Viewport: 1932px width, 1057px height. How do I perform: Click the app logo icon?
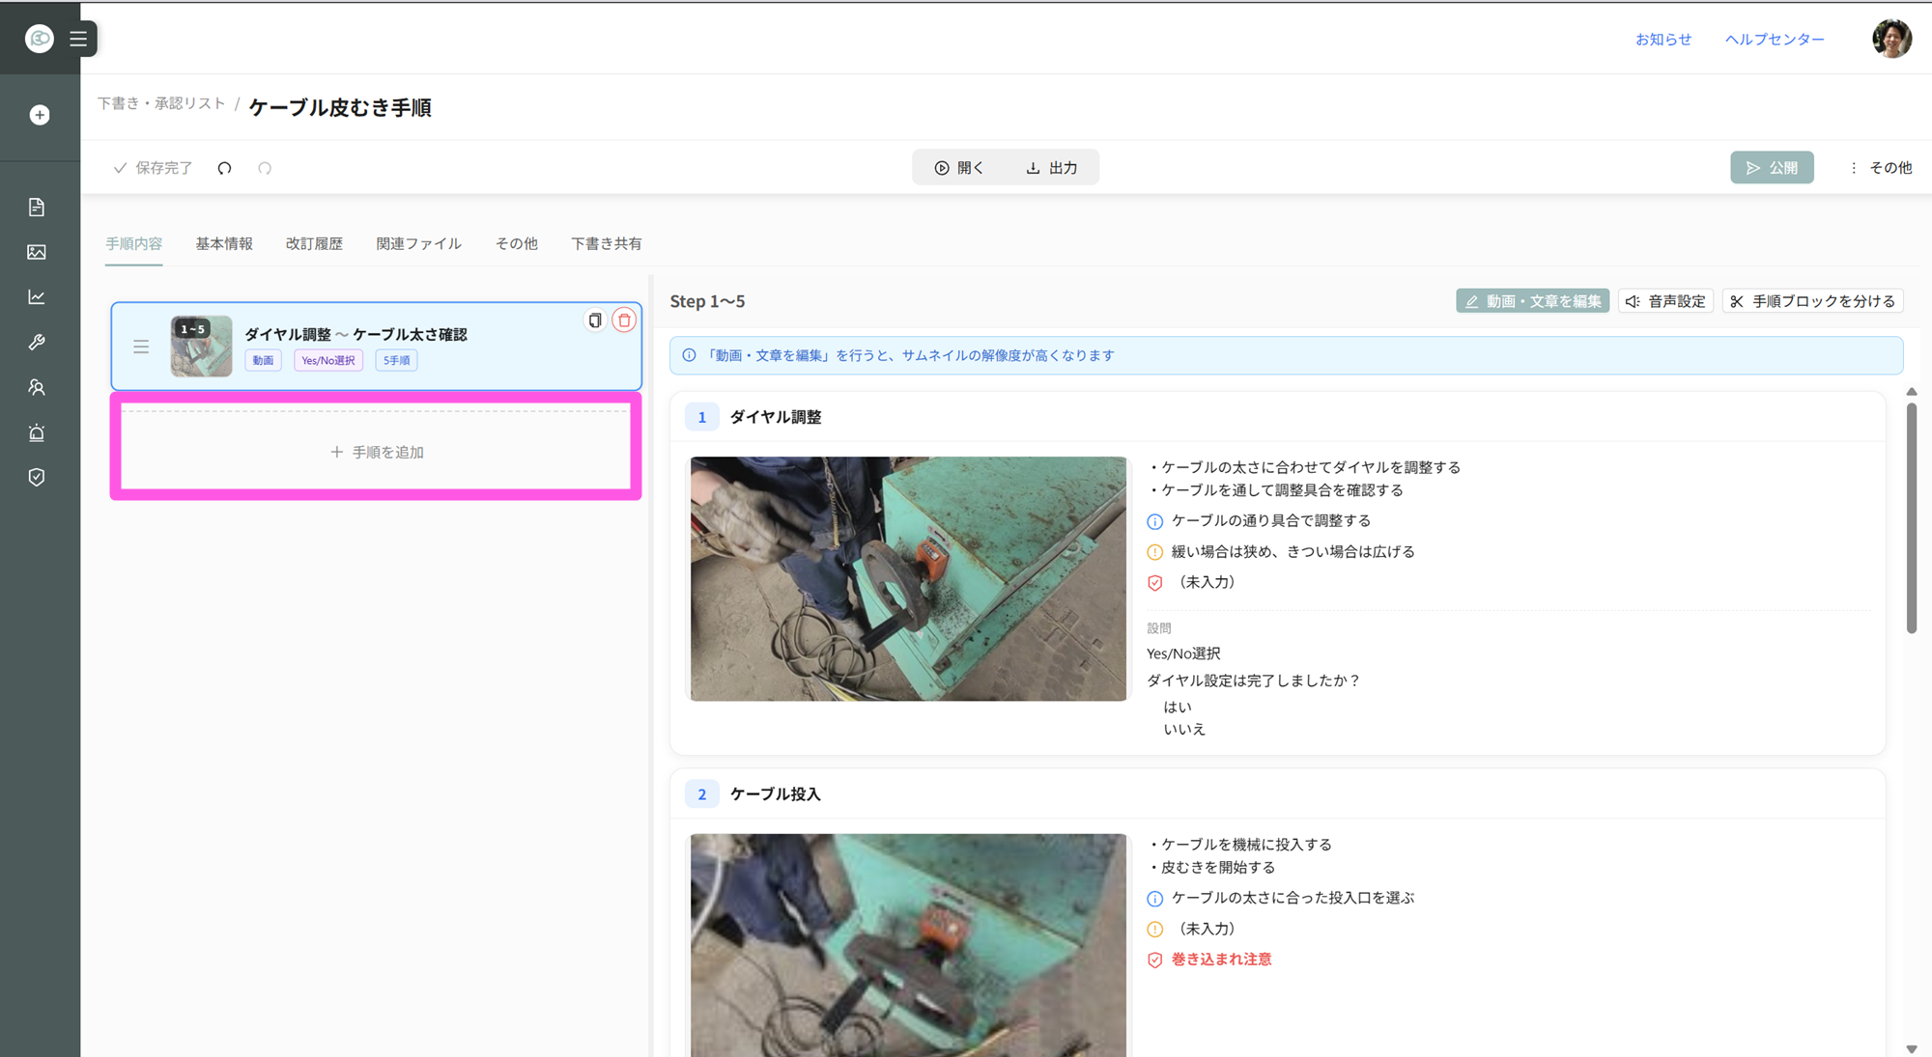[x=40, y=39]
